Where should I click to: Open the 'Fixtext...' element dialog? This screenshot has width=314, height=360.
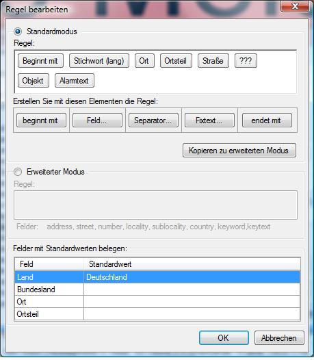(209, 120)
